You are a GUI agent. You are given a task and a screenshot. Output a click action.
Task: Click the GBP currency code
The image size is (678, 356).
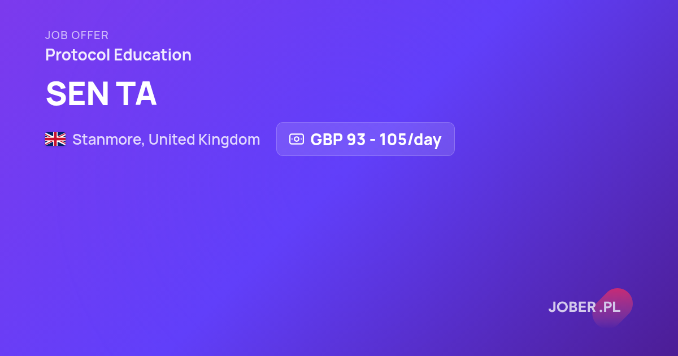point(327,139)
